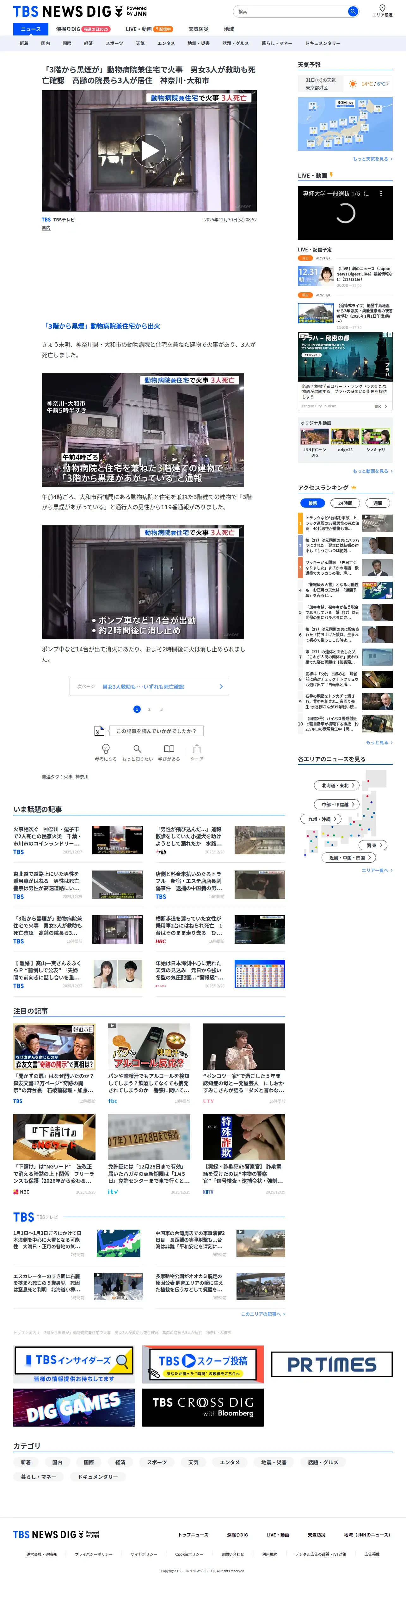This screenshot has height=1615, width=406.
Task: Select the LIVE・動画 tab
Action: coord(149,29)
